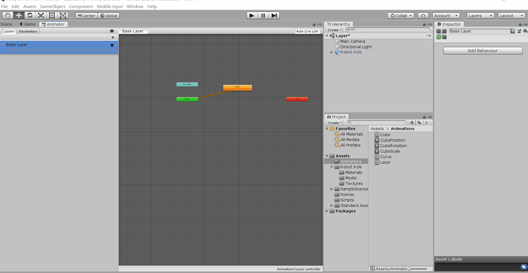Image resolution: width=528 pixels, height=273 pixels.
Task: Select the Scale tool in the toolbar
Action: (x=41, y=15)
